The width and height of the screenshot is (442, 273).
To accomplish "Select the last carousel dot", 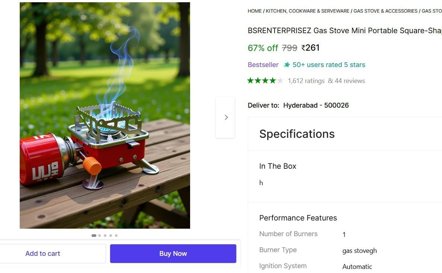I will [116, 235].
